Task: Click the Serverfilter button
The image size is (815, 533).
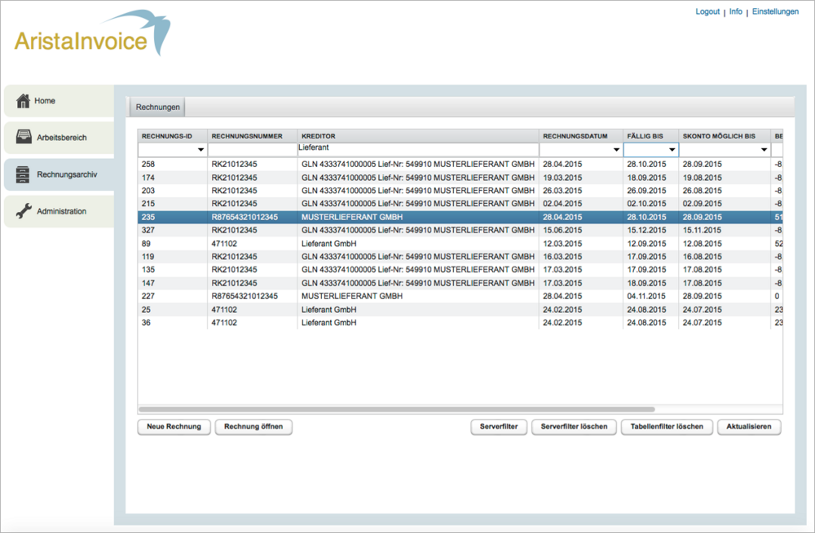Action: 499,426
